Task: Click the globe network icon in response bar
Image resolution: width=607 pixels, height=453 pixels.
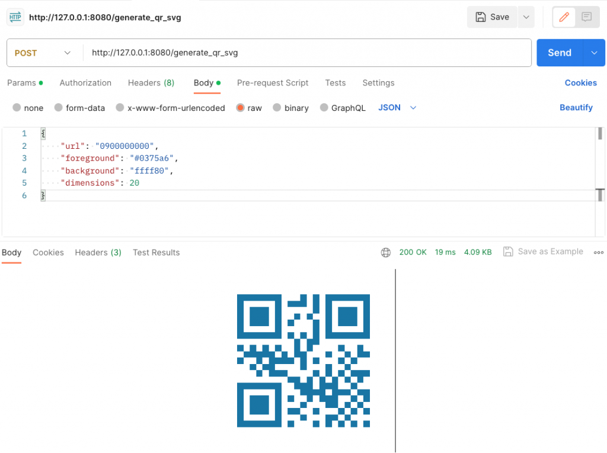Action: click(x=385, y=253)
